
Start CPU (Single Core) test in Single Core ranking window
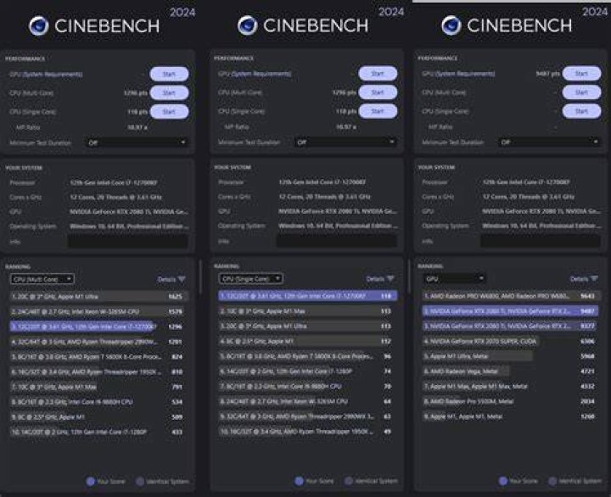tap(378, 111)
